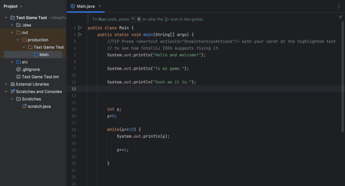Place caret on "To my game." string
345x186 pixels.
(x=169, y=68)
